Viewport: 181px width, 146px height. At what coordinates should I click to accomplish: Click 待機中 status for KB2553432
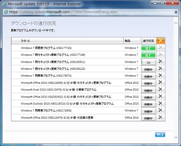pyautogui.click(x=148, y=97)
